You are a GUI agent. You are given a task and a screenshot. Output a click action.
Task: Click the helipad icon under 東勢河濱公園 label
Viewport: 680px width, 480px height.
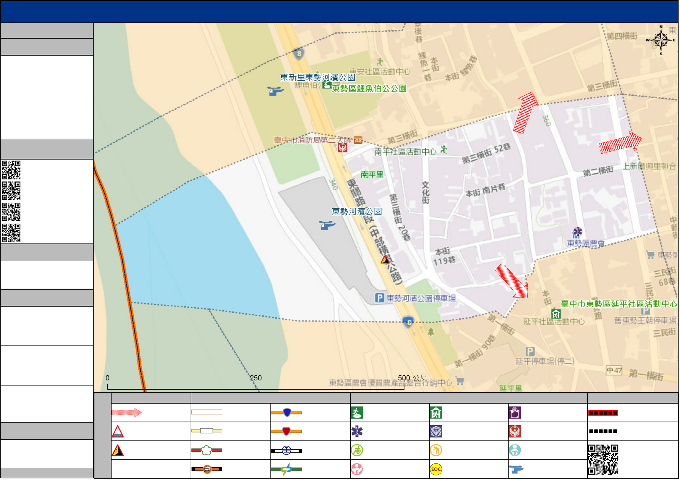327,225
